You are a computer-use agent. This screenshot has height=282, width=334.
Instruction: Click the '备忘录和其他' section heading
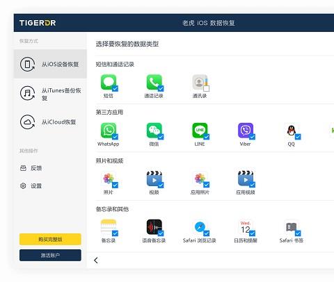(x=112, y=209)
